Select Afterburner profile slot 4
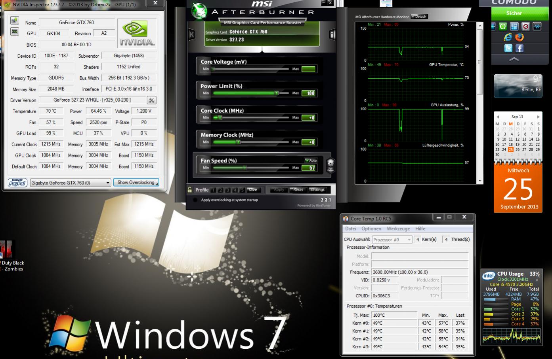 click(235, 190)
